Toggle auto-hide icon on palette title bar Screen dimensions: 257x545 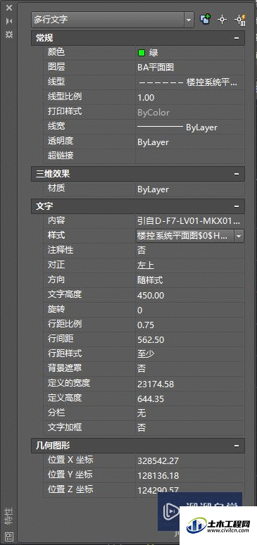pos(9,21)
